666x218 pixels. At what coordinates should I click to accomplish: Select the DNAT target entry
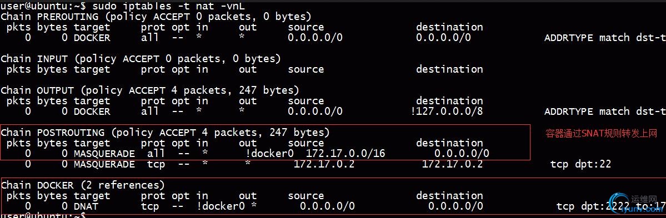[x=86, y=206]
